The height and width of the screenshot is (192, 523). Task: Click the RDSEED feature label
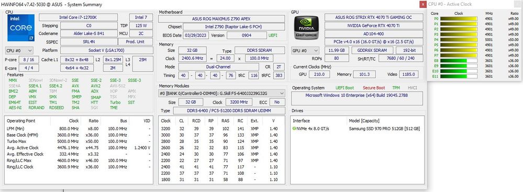[x=57, y=108]
